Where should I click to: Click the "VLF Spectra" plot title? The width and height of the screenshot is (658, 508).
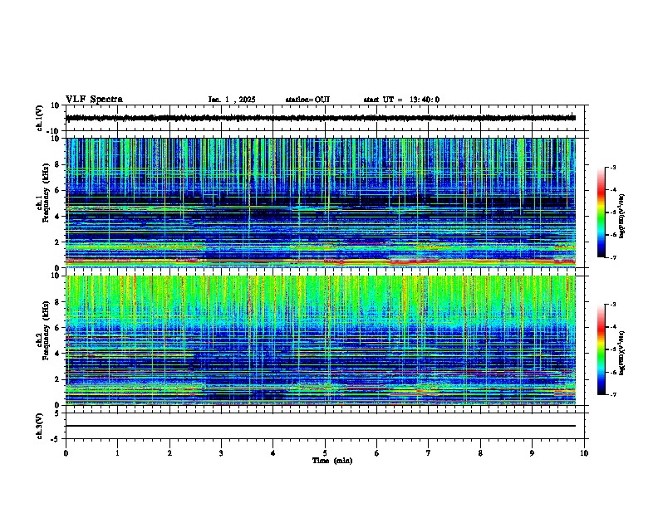click(x=94, y=100)
